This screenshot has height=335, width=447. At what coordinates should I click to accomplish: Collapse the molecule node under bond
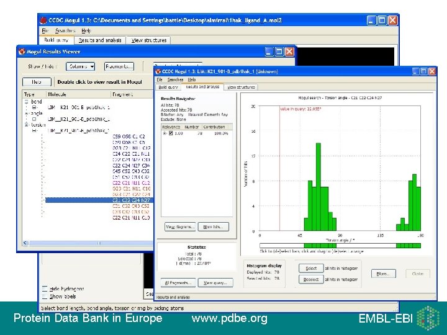[34, 107]
